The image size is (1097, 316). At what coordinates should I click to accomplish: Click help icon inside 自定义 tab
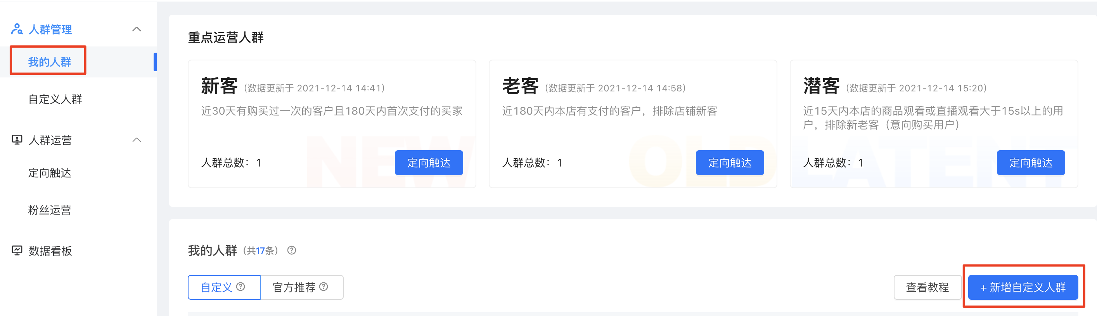click(241, 287)
